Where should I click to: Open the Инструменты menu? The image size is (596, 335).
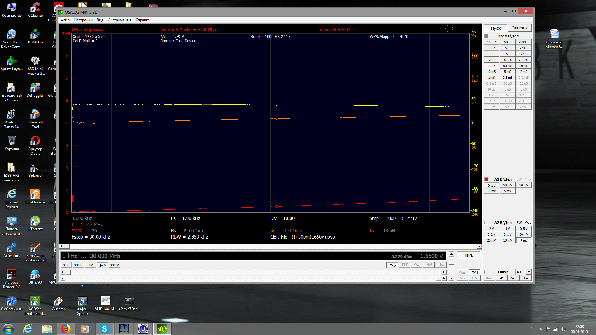point(119,20)
